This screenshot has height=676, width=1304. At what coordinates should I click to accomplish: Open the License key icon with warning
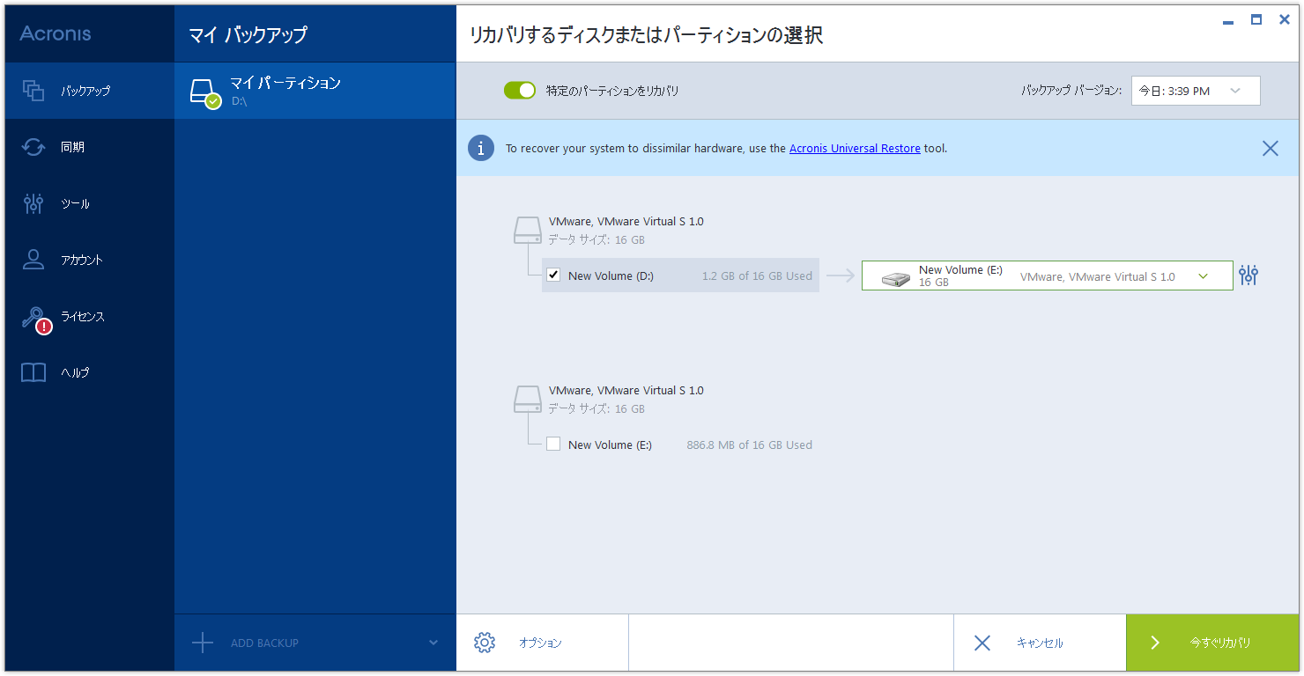click(x=35, y=319)
